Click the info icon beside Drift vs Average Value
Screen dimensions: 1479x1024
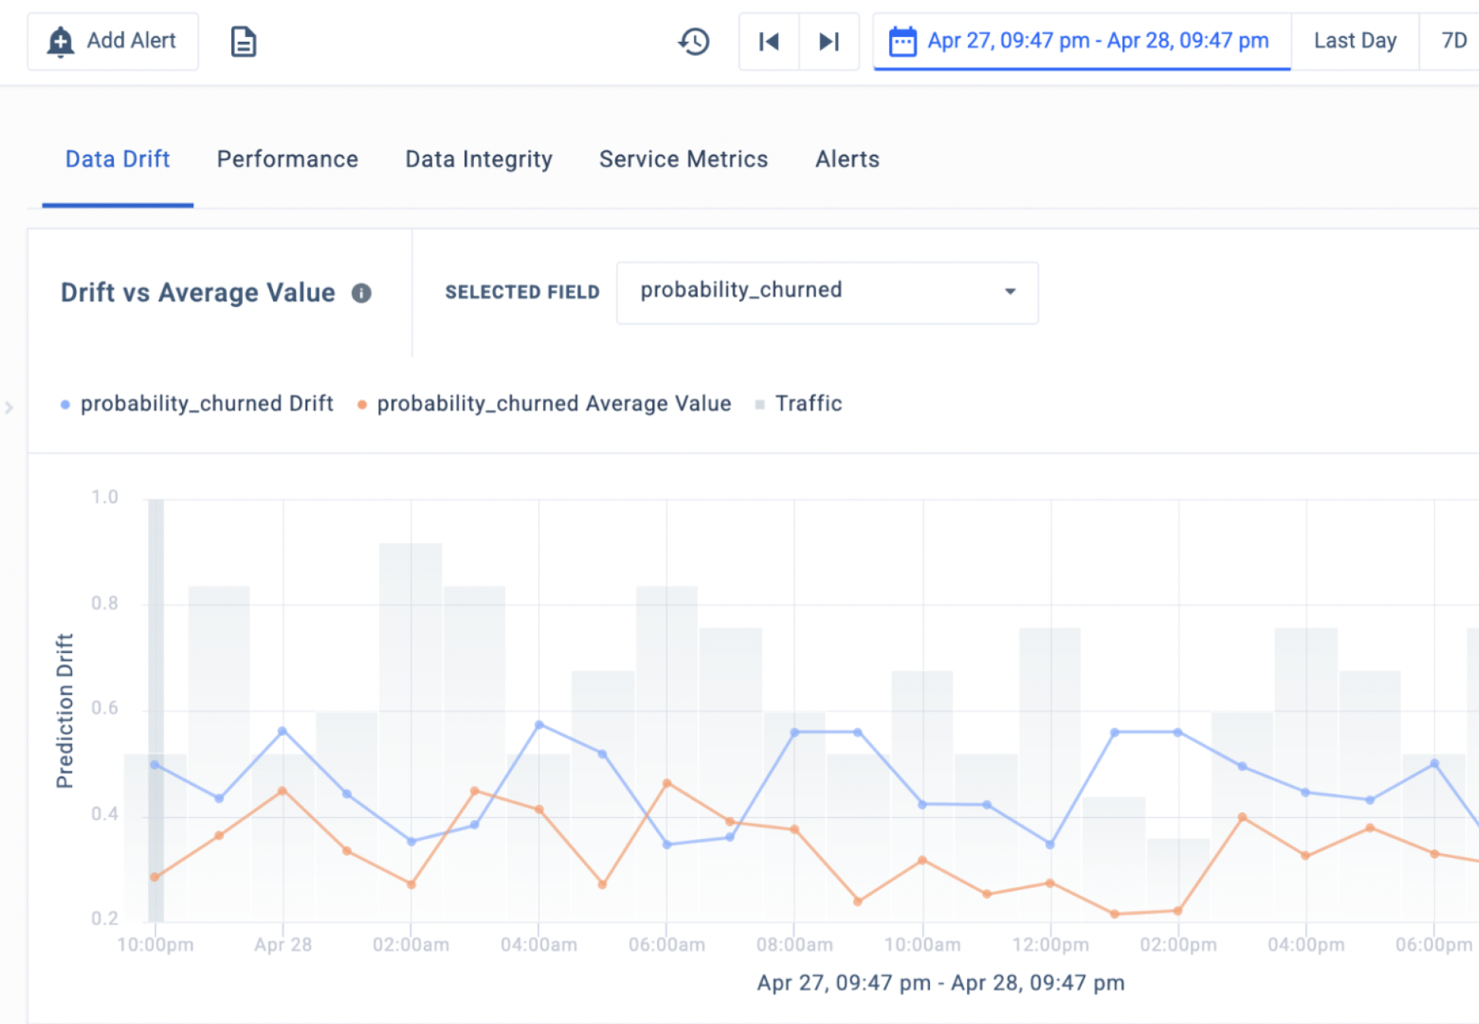point(362,293)
